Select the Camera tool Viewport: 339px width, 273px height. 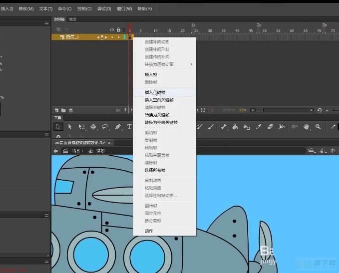tap(294, 126)
